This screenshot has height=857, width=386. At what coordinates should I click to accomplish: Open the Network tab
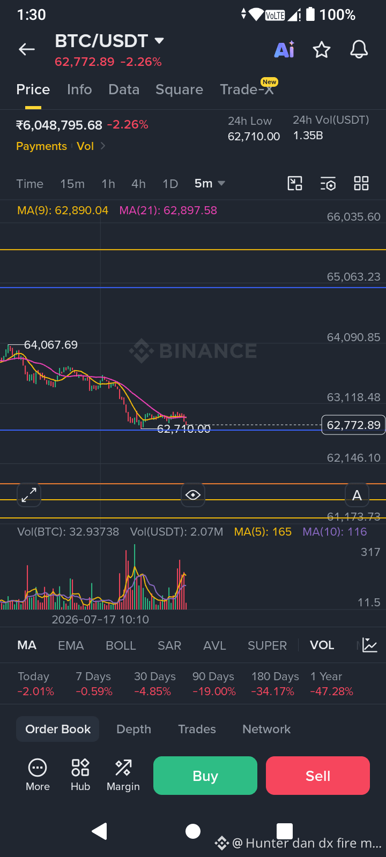pos(266,729)
